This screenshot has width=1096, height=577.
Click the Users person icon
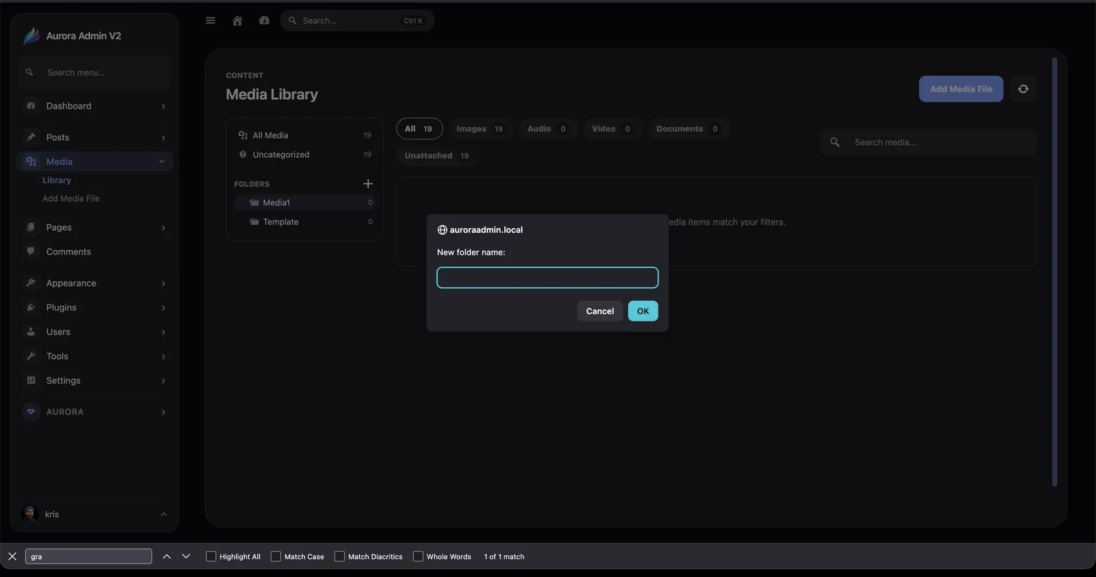30,331
